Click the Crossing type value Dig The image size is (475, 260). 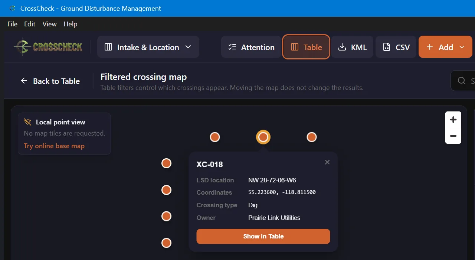click(253, 205)
